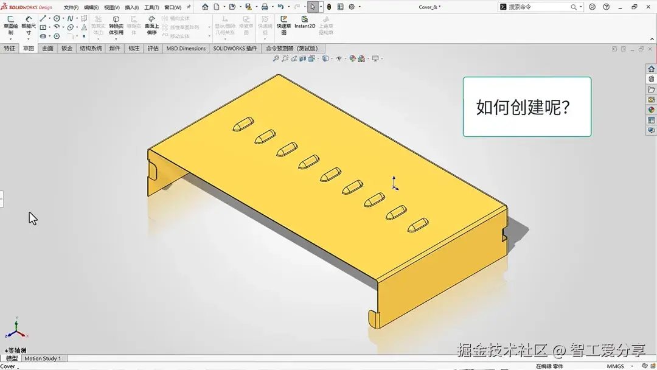Select the Arc sketch tool
657x370 pixels.
click(x=57, y=27)
